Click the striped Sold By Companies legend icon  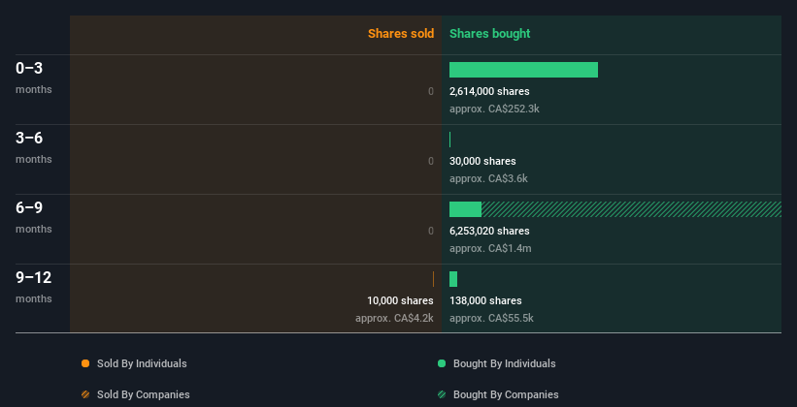[x=85, y=394]
